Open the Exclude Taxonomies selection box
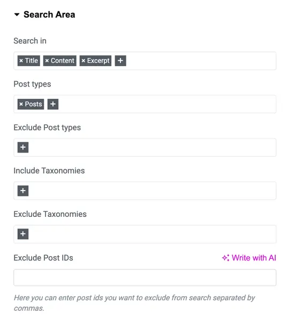The image size is (287, 335). pos(145,234)
